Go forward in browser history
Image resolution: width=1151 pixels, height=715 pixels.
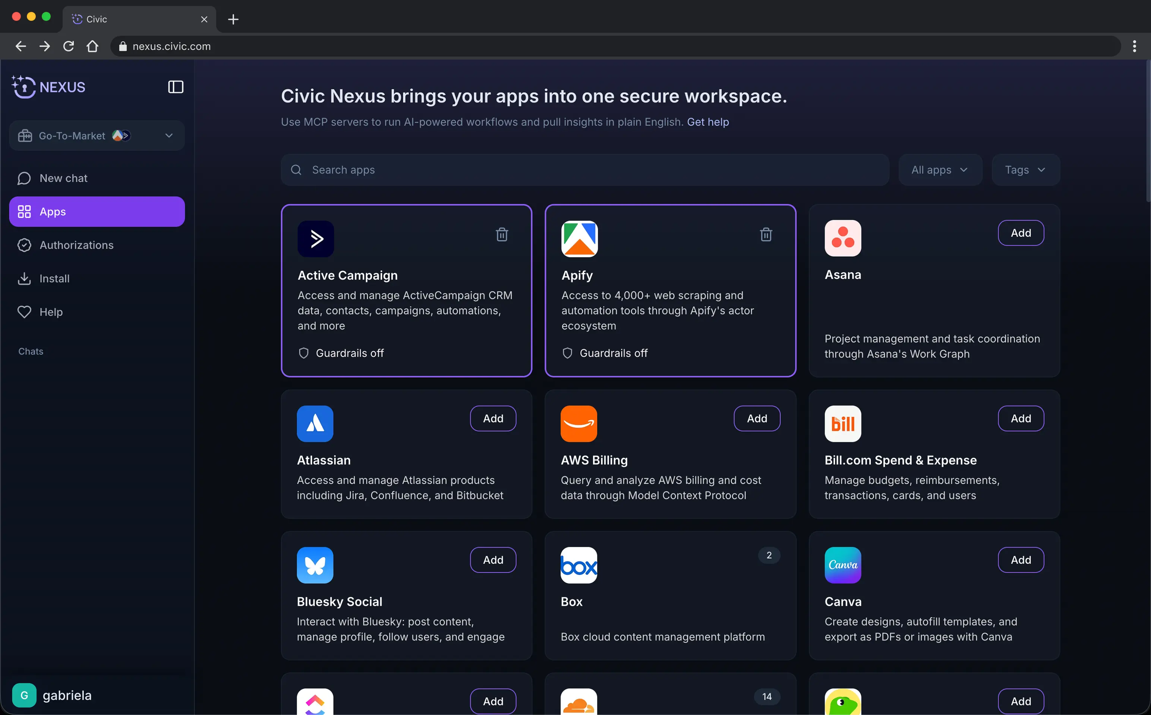[44, 46]
